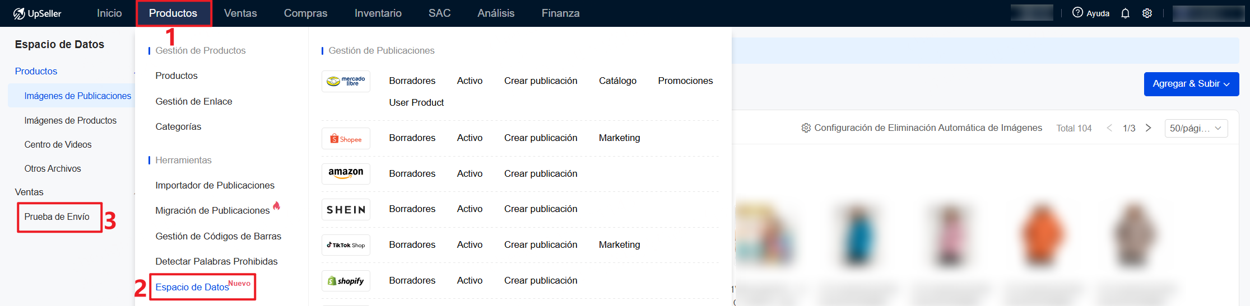Open Otros Archivos in sidebar
This screenshot has height=306, width=1250.
point(53,168)
